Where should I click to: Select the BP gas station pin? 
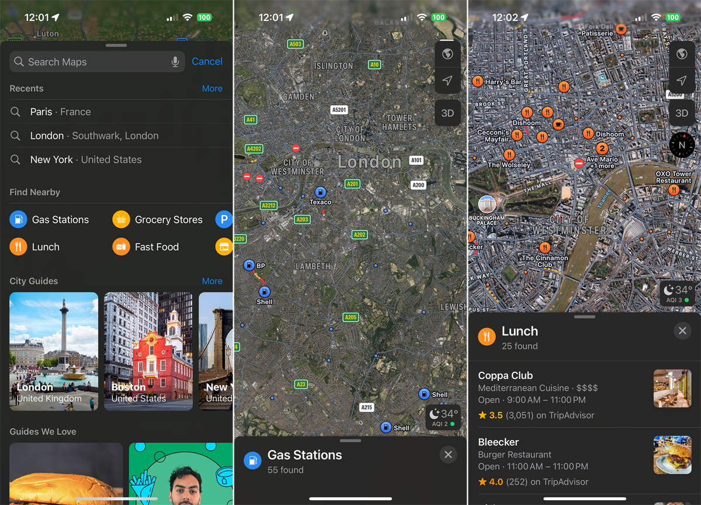point(249,265)
